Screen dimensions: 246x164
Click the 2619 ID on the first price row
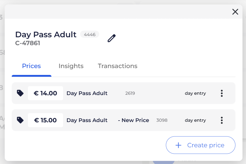(x=130, y=93)
